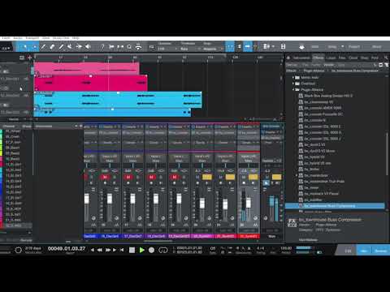Click the Fast Forward transport button
Image resolution: width=390 pixels, height=292 pixels.
108,250
